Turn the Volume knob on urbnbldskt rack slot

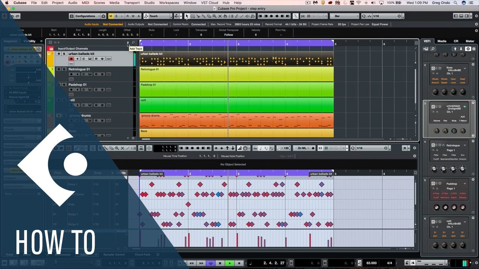tap(436, 131)
